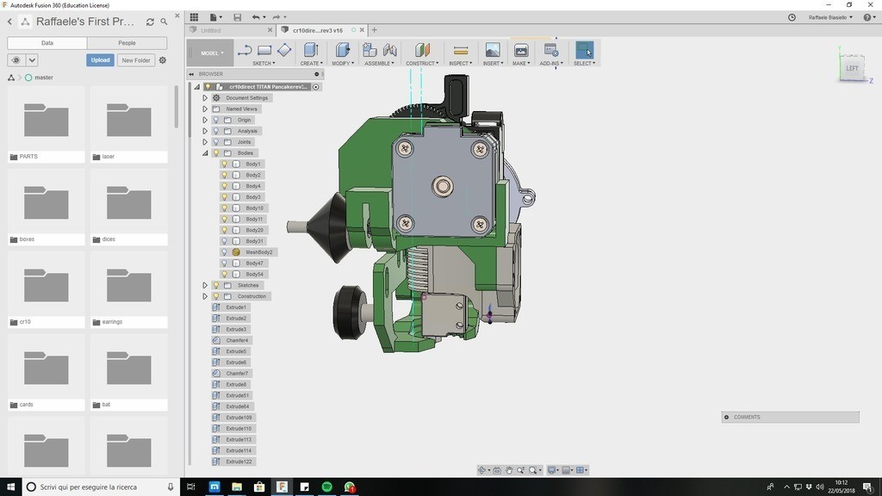
Task: Expand the Construction folder
Action: [x=205, y=296]
